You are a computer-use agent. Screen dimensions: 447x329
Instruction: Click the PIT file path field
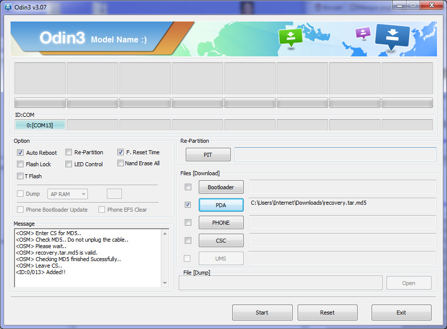click(335, 154)
